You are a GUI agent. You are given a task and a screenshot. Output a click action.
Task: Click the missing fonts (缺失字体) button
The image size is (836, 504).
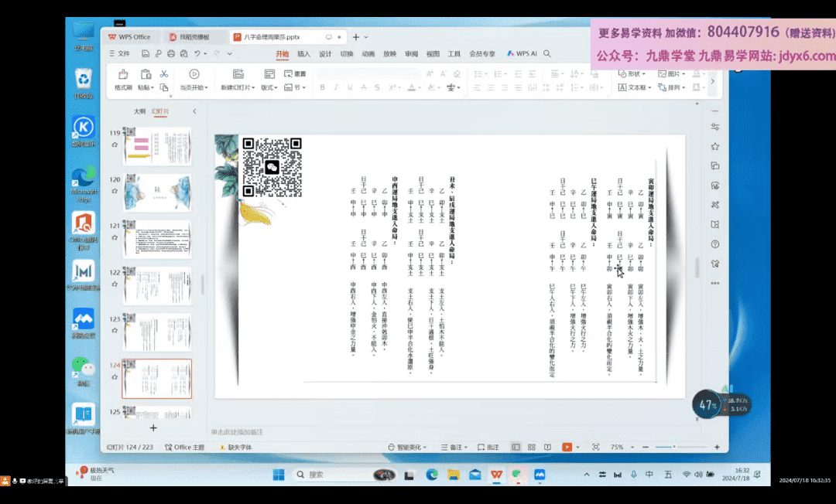pos(235,447)
